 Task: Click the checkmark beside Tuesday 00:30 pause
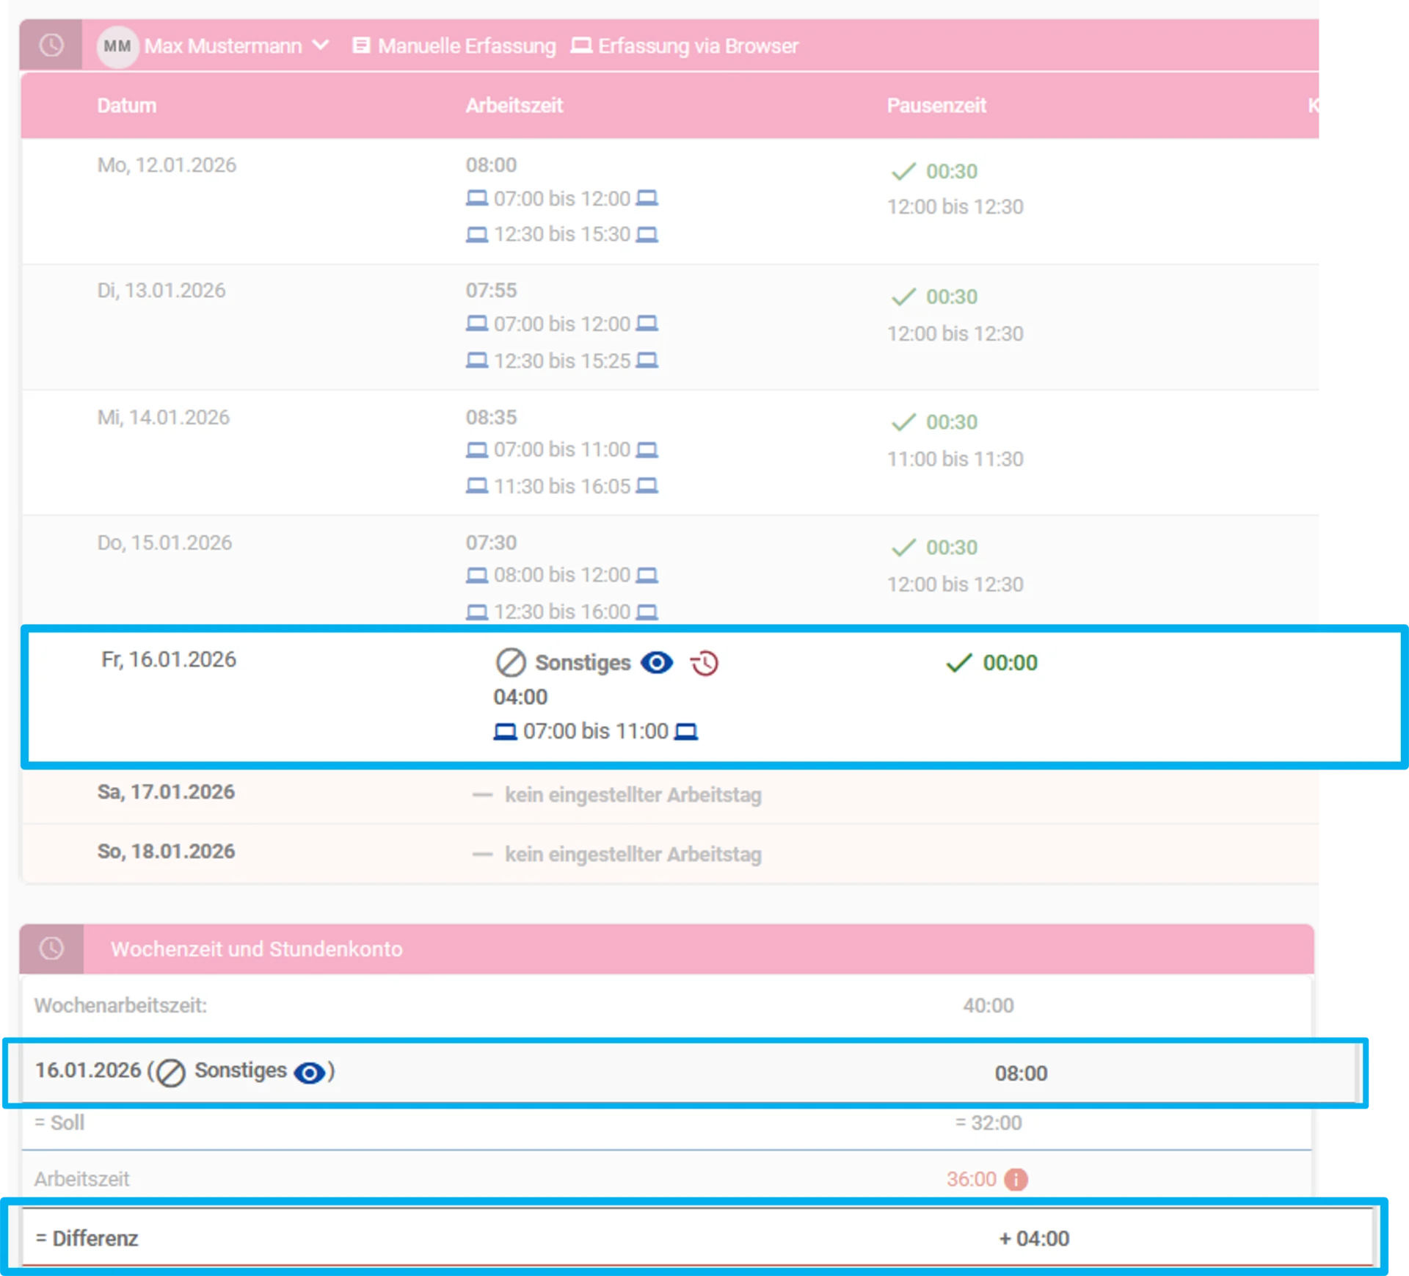point(903,297)
